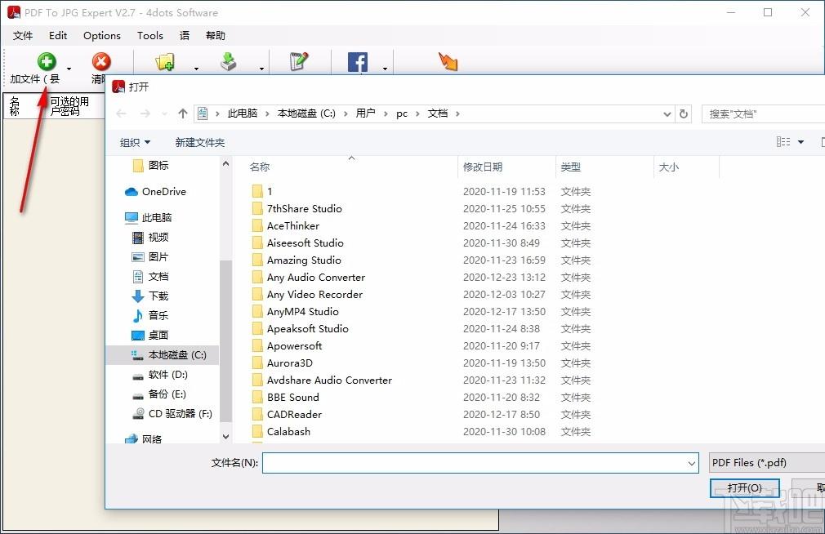Select 桌面 in the navigation pane
Image resolution: width=825 pixels, height=534 pixels.
(x=150, y=335)
